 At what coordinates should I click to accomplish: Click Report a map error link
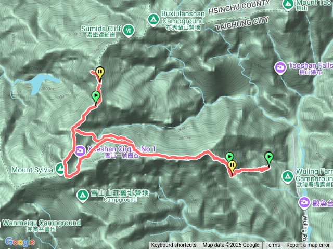(x=308, y=245)
